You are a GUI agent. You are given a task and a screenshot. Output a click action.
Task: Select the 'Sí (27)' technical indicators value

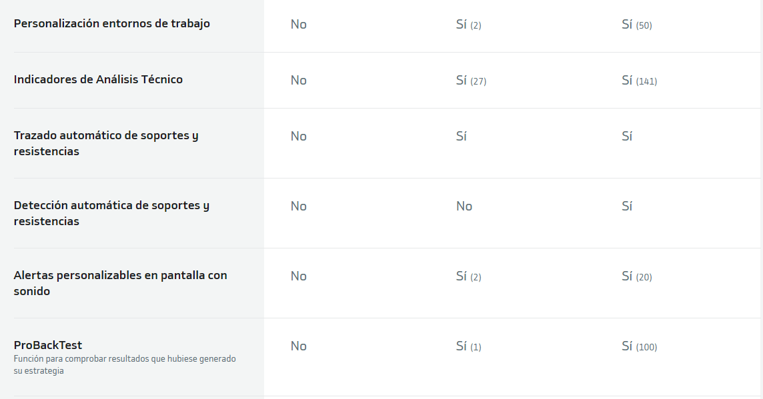click(x=471, y=81)
